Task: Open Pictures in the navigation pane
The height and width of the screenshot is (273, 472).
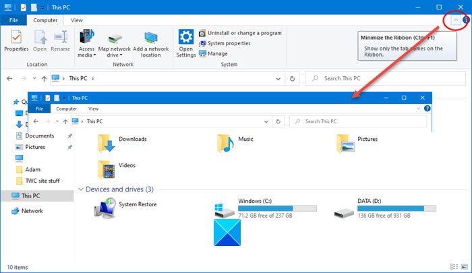Action: pyautogui.click(x=35, y=147)
